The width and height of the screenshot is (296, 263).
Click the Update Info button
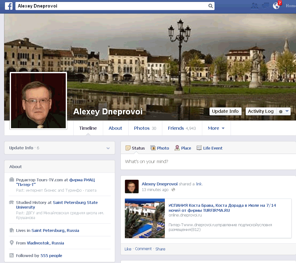[x=225, y=111]
